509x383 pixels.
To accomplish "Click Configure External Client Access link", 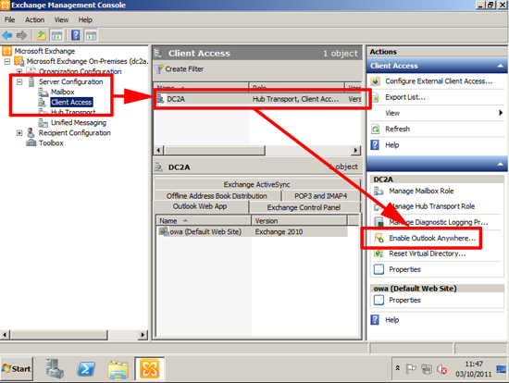I will tap(439, 81).
